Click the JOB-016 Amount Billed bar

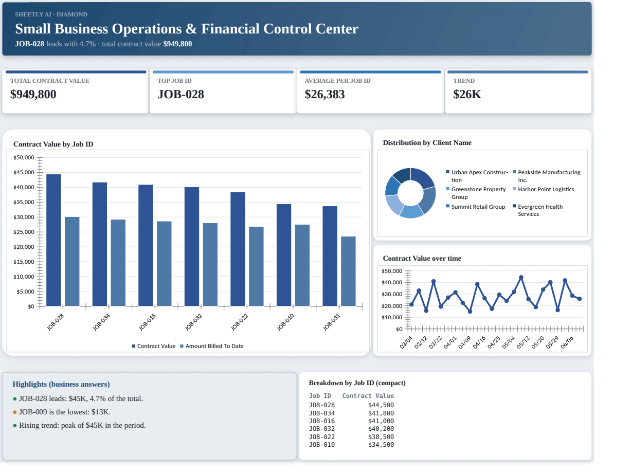pyautogui.click(x=164, y=264)
